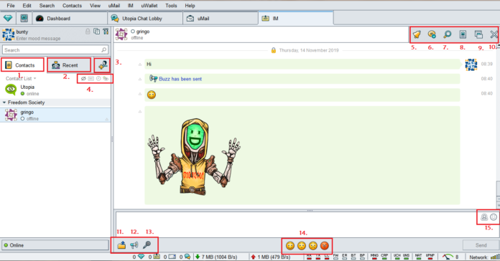Send the sad face quick emoji
This screenshot has width=500, height=261.
click(312, 246)
